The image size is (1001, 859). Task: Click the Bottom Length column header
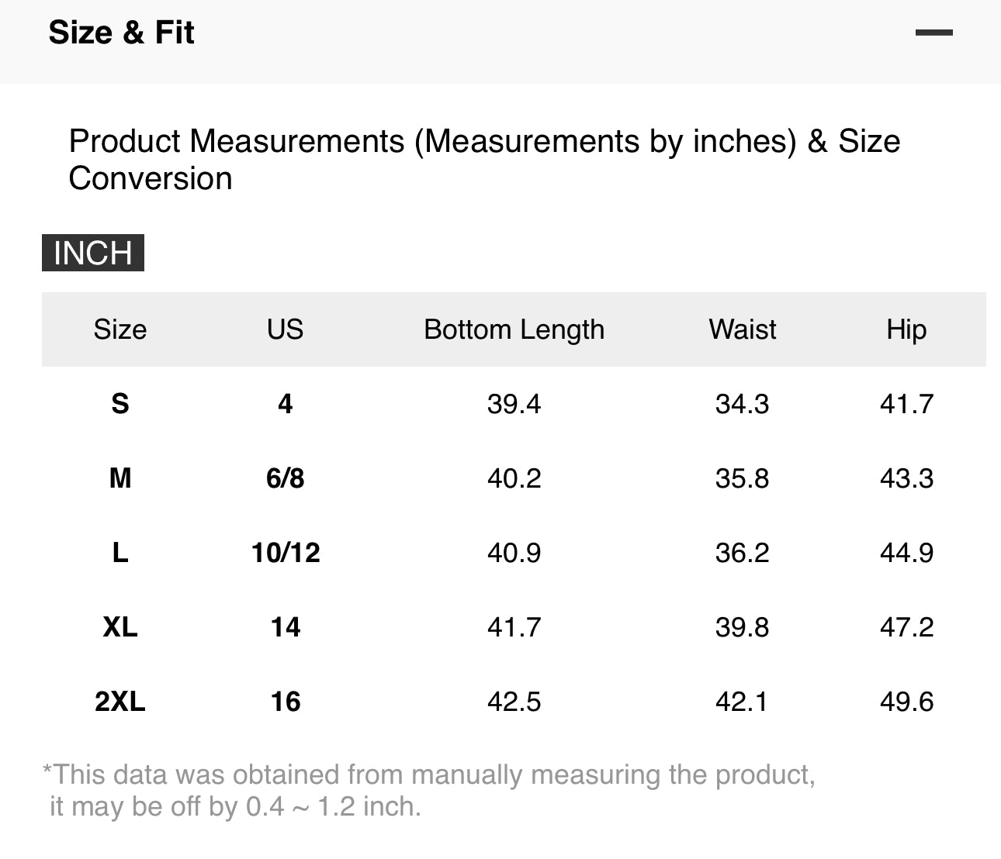click(x=514, y=329)
